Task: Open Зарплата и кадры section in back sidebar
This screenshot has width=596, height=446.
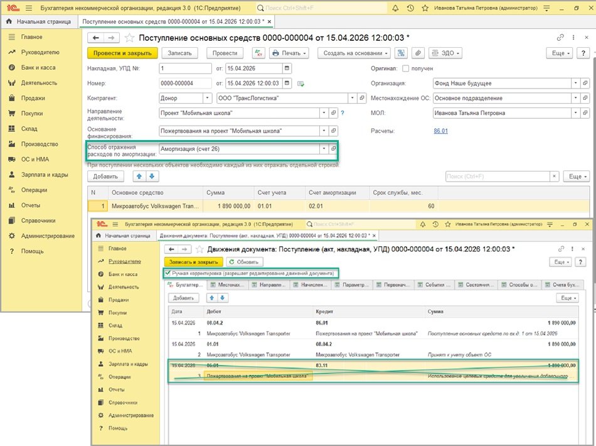Action: 44,175
